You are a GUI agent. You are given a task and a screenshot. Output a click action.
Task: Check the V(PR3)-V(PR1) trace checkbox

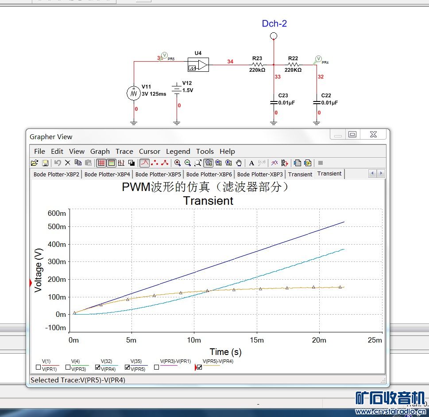[156, 367]
